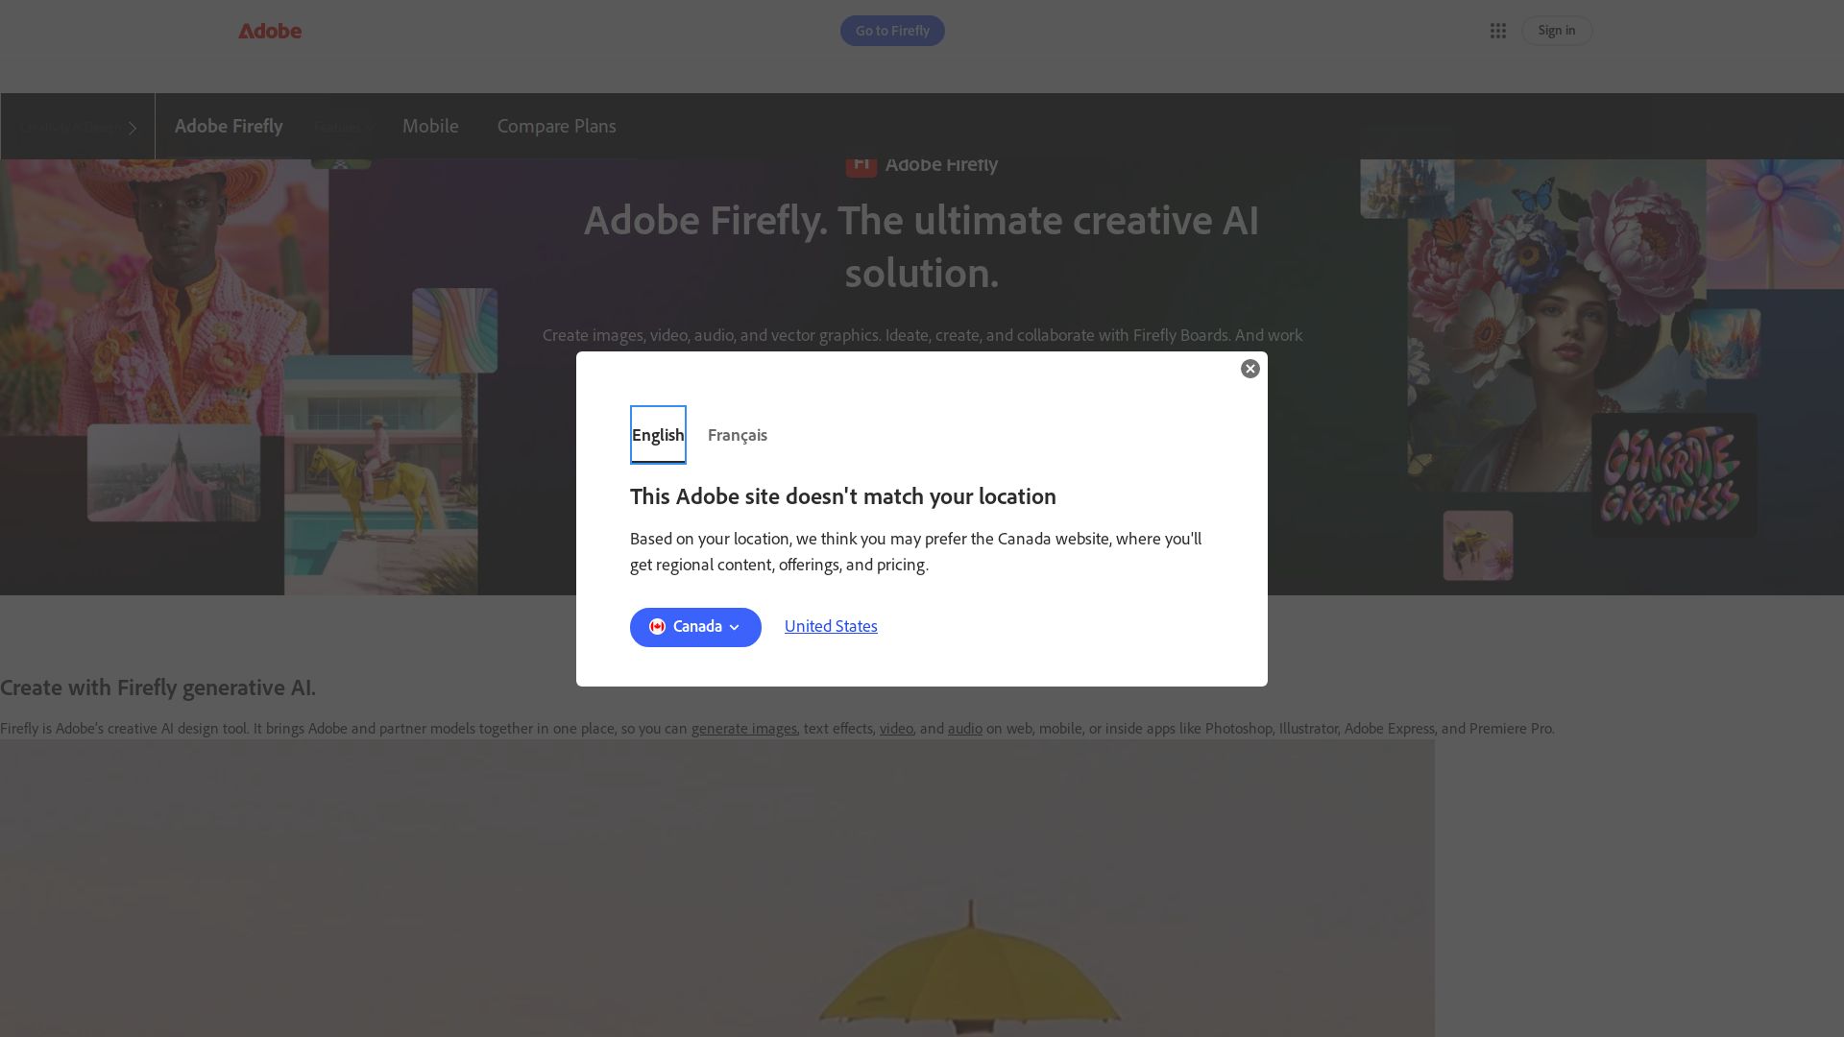Open the Mobile navigation item
The width and height of the screenshot is (1844, 1037).
(x=429, y=126)
